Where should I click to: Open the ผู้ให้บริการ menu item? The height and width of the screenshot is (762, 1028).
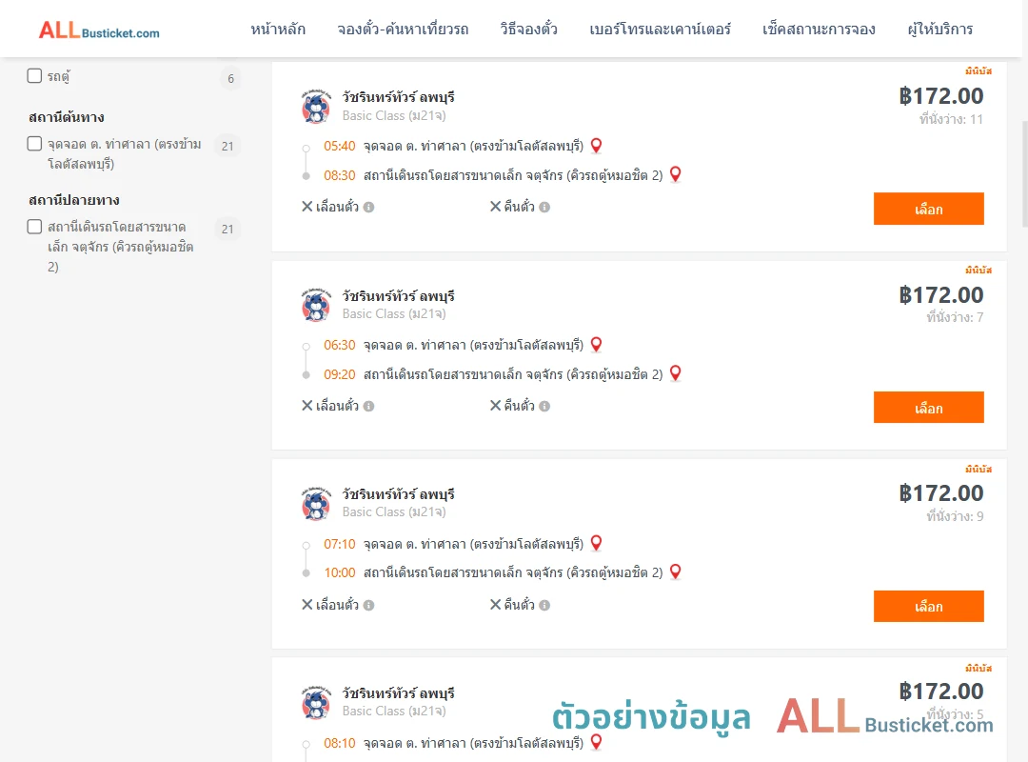(x=939, y=30)
